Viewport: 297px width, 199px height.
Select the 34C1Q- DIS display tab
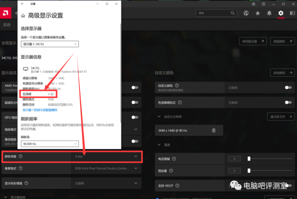click(x=9, y=58)
